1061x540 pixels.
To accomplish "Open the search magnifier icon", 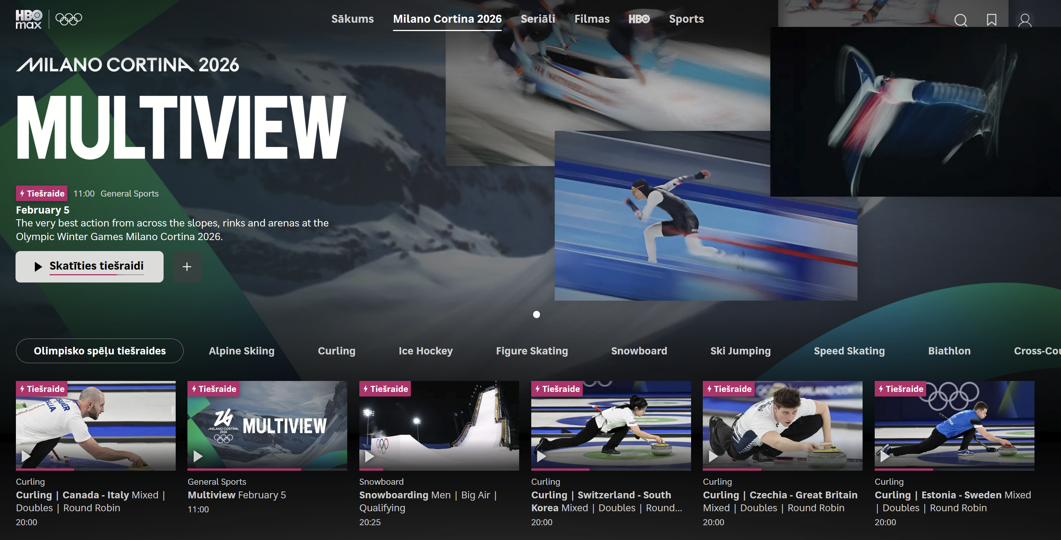I will tap(961, 20).
